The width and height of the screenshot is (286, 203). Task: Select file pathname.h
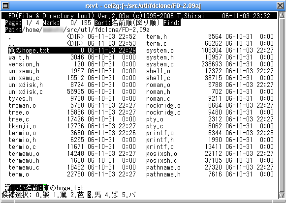pyautogui.click(x=163, y=174)
